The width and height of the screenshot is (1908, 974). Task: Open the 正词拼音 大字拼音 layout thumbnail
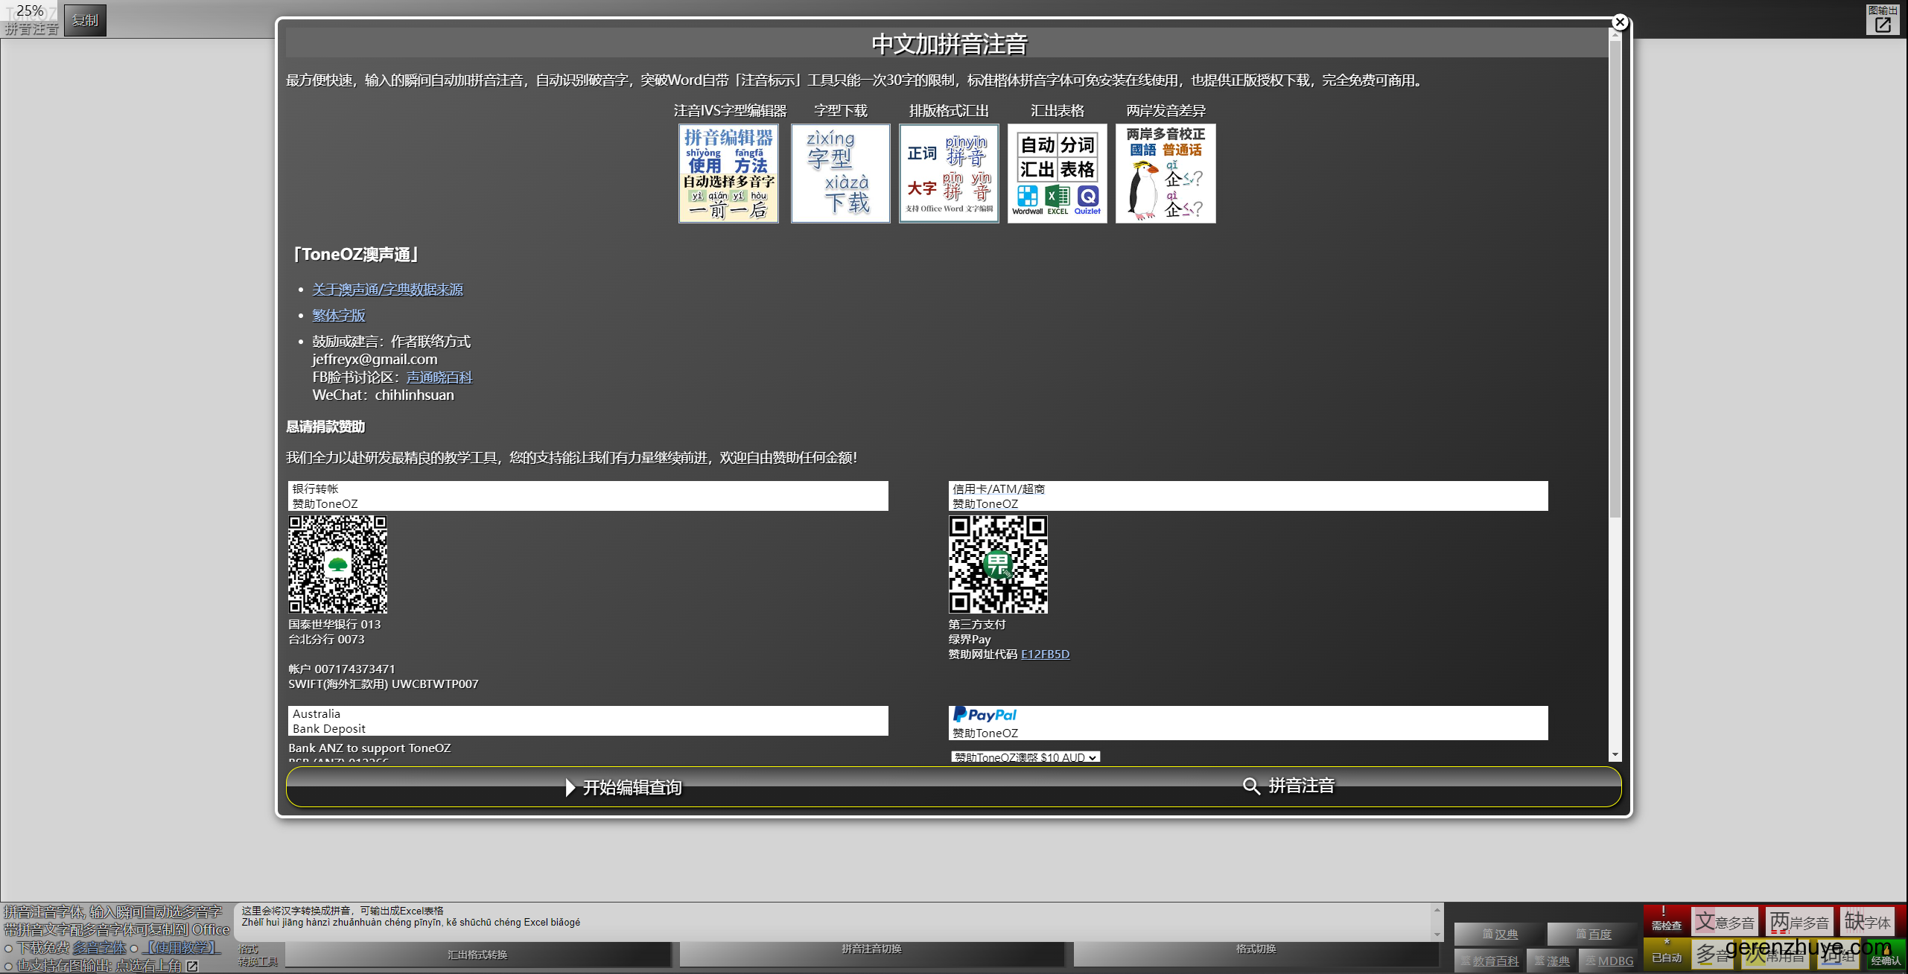[x=949, y=174]
